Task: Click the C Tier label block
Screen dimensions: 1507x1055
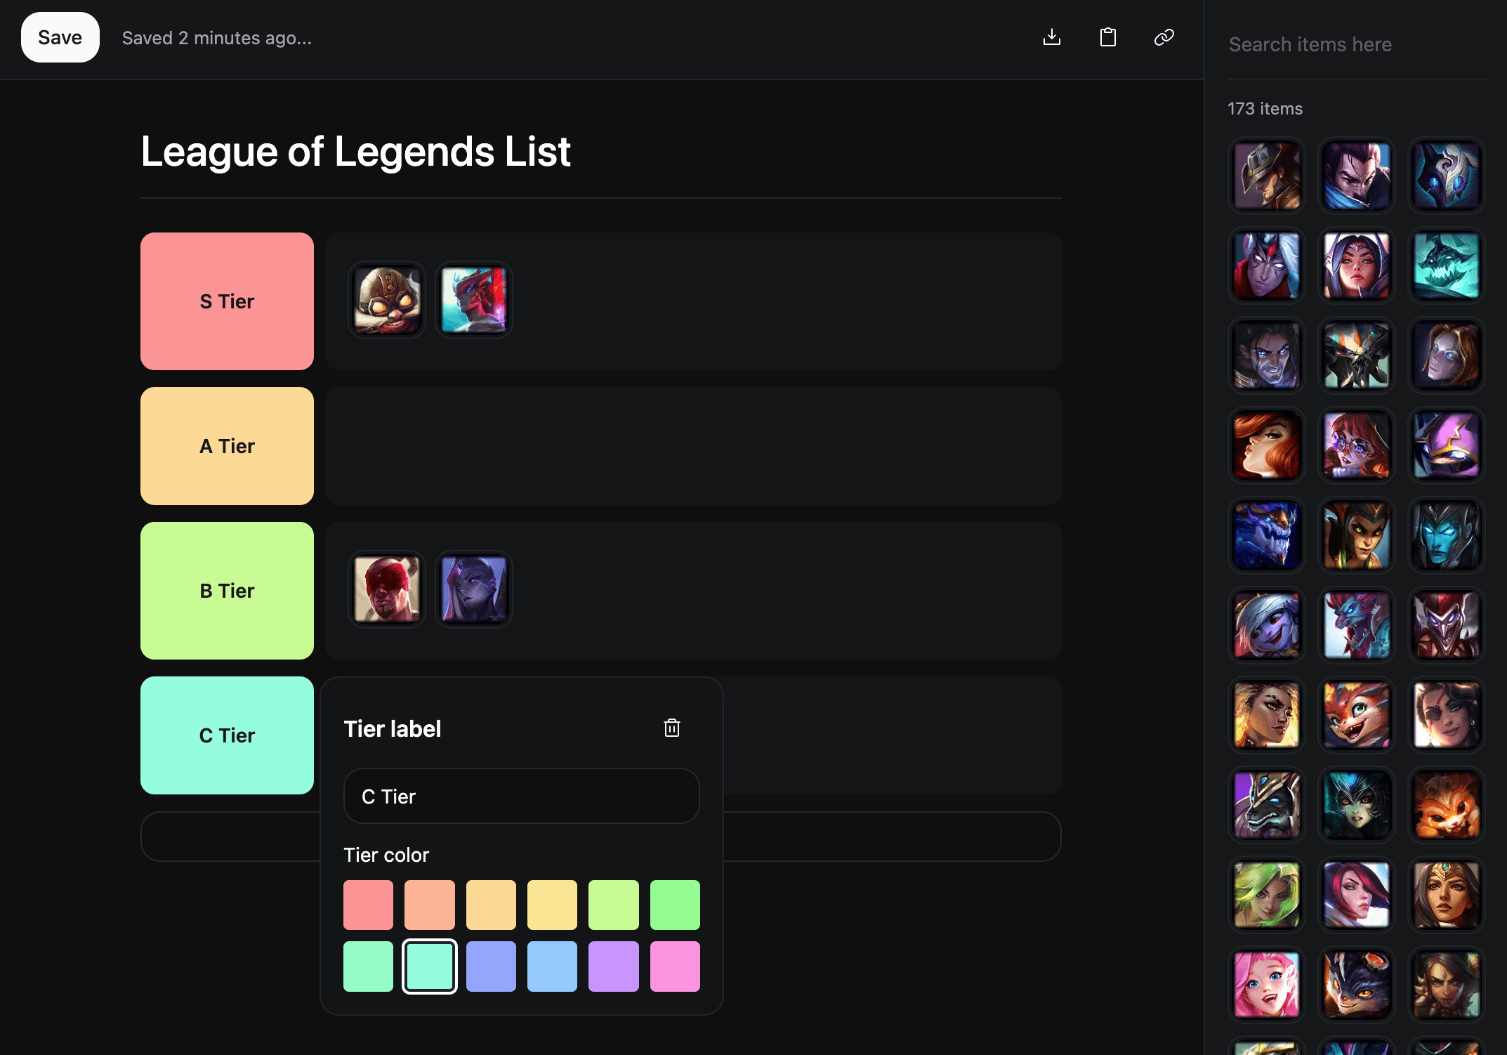Action: tap(227, 735)
